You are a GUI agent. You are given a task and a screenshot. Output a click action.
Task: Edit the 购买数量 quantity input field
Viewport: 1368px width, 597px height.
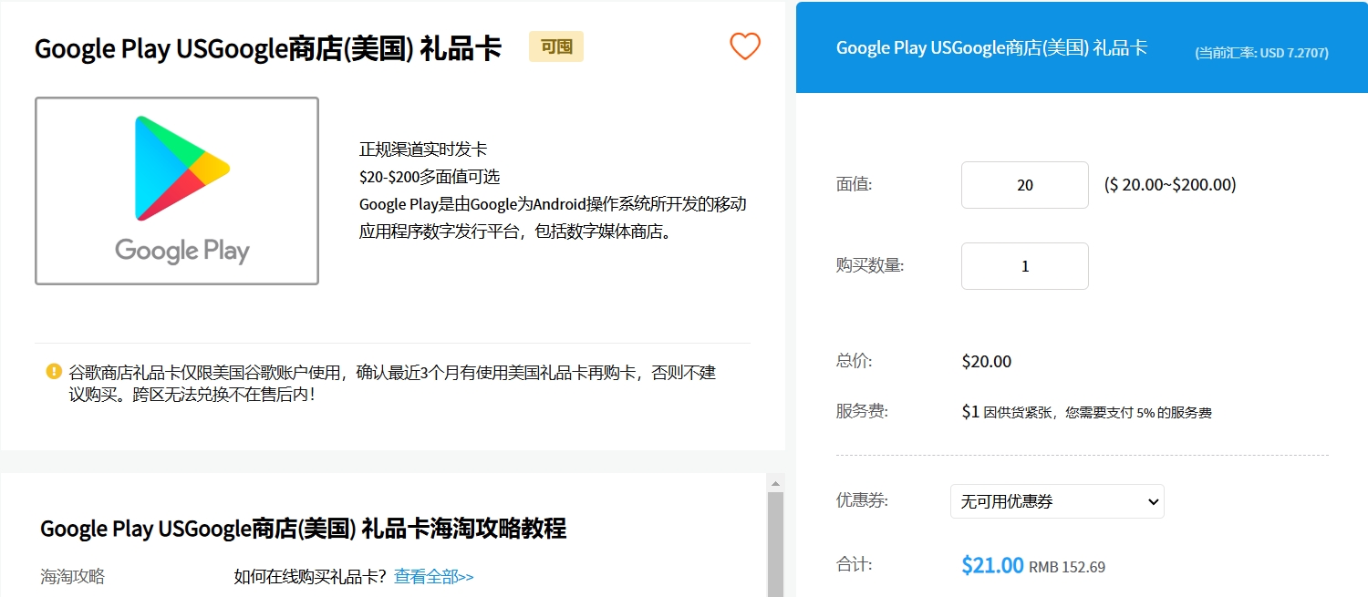click(x=1025, y=266)
